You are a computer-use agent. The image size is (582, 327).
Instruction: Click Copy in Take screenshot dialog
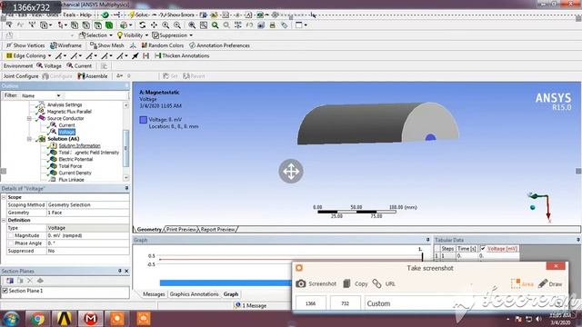(x=356, y=284)
